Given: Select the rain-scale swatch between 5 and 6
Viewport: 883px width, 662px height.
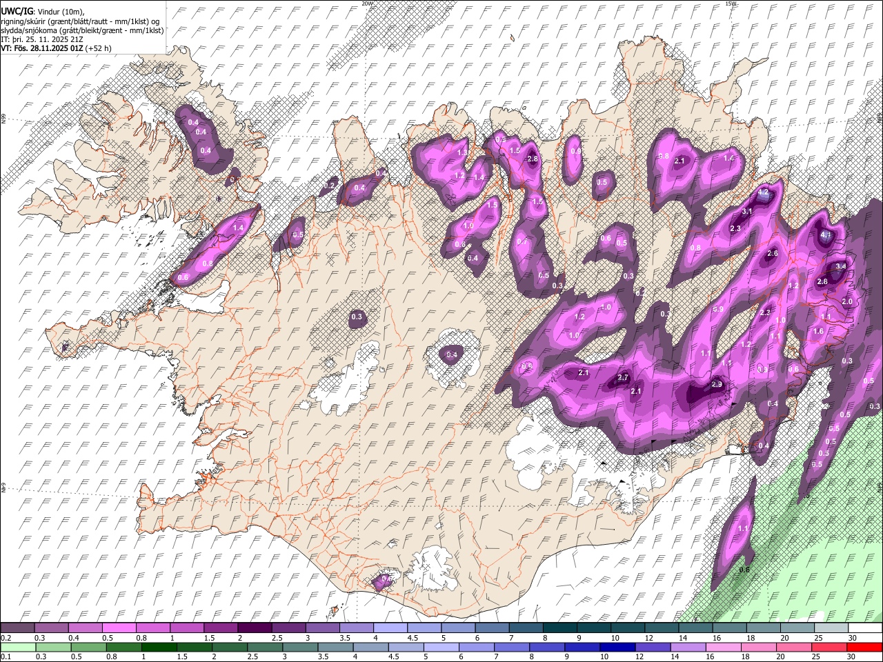Looking at the screenshot, I should click(442, 647).
